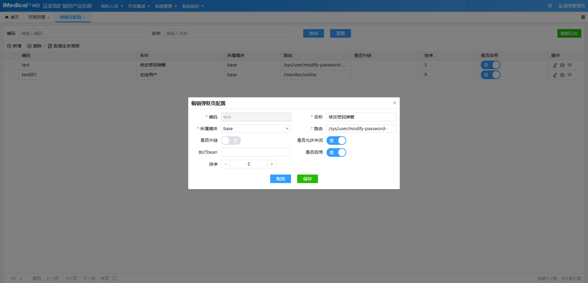This screenshot has height=283, width=588.
Task: Refresh the table using pagination refresh icon
Action: pyautogui.click(x=114, y=278)
